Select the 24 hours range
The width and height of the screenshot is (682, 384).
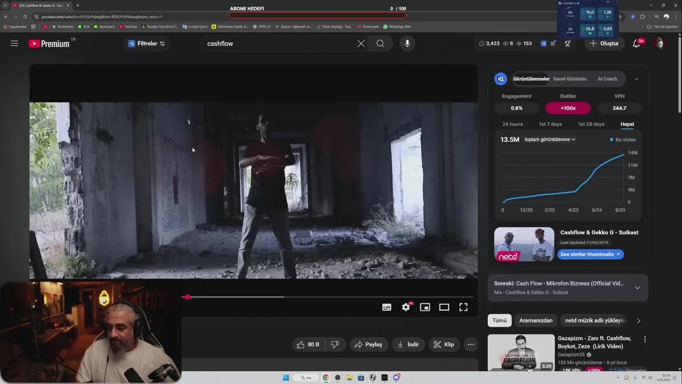coord(513,124)
